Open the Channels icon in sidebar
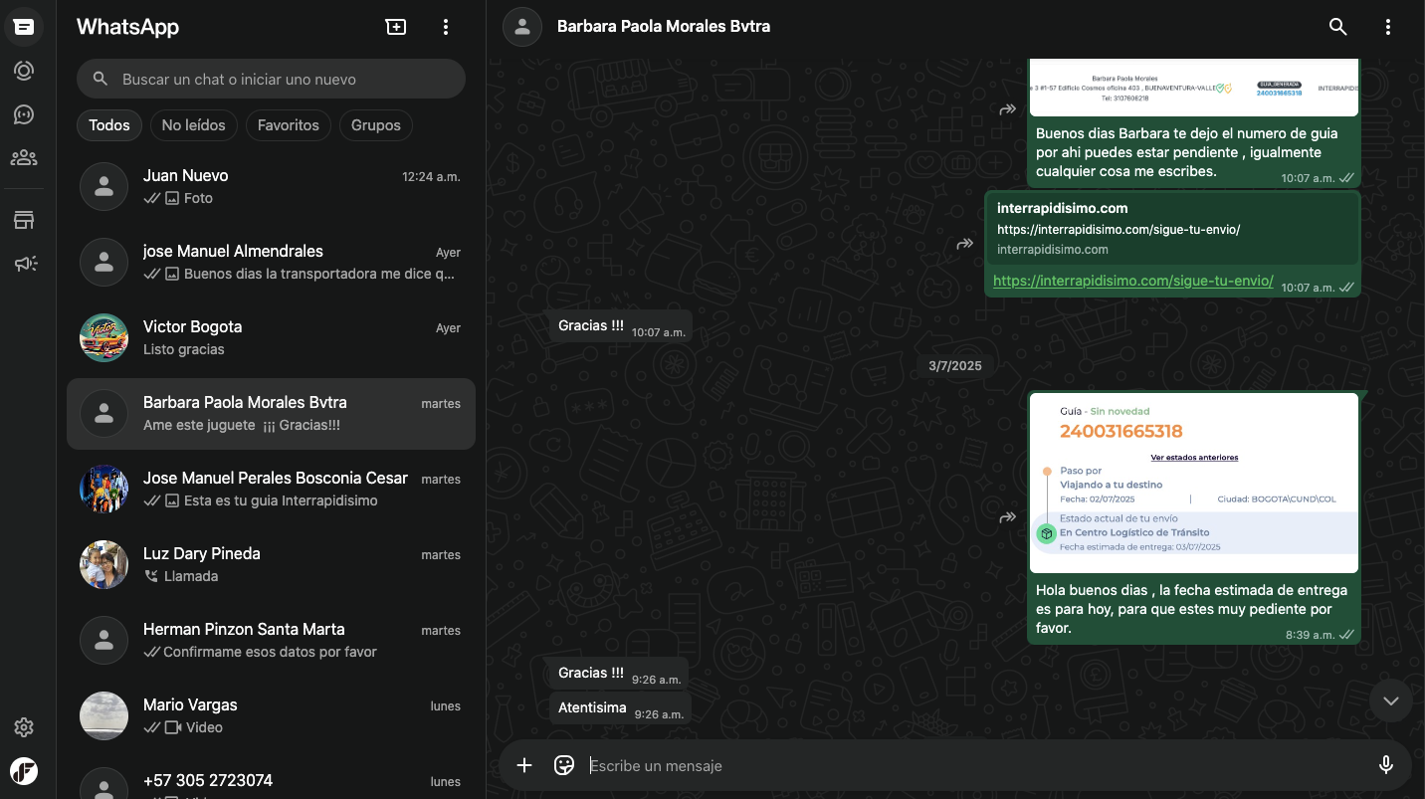1425x799 pixels. coord(24,114)
